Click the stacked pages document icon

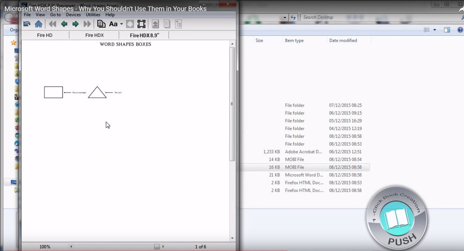[101, 24]
